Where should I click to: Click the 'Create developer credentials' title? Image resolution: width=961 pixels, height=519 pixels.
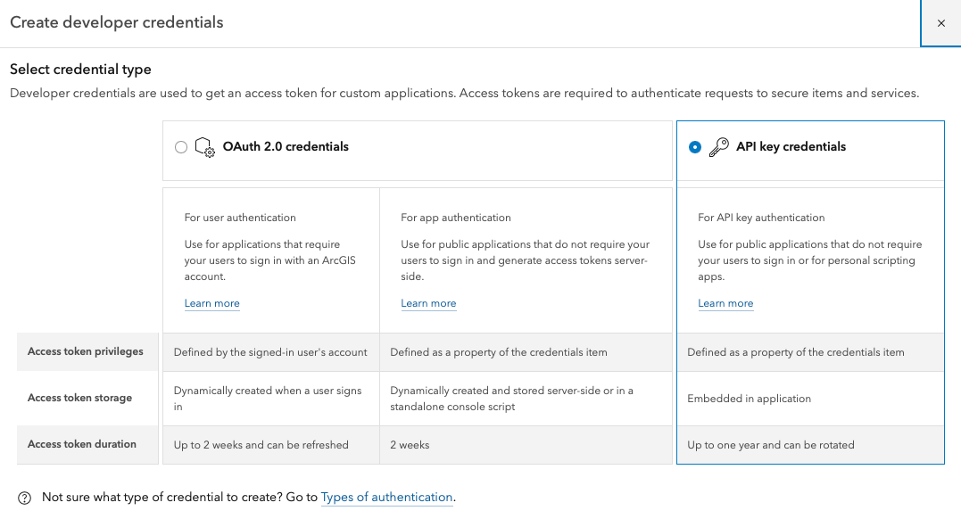(117, 22)
